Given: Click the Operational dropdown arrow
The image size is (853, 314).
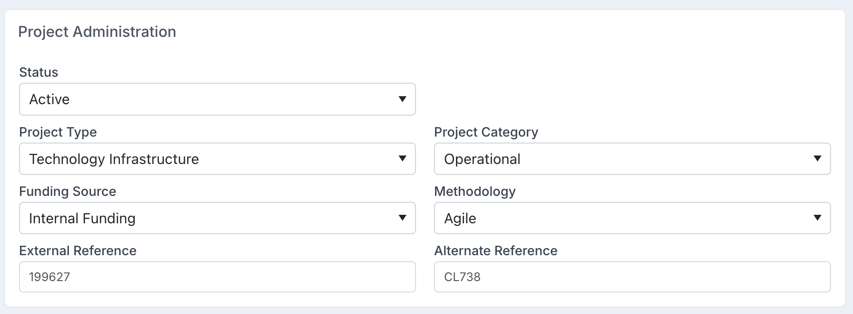Looking at the screenshot, I should (x=817, y=158).
